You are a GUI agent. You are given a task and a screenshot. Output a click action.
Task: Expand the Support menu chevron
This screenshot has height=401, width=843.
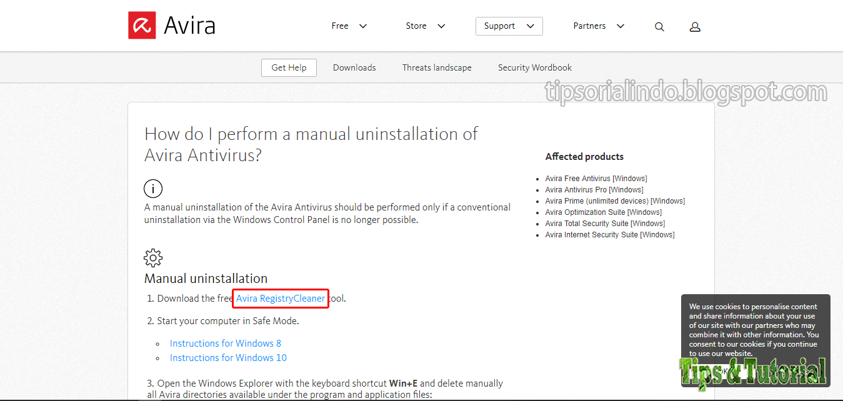pos(531,26)
